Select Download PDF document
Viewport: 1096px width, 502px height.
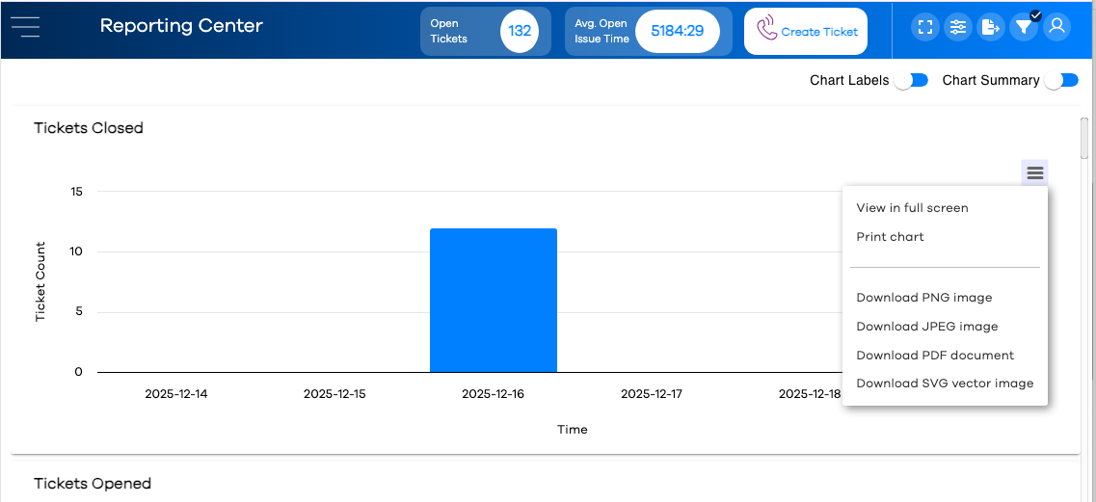click(935, 355)
